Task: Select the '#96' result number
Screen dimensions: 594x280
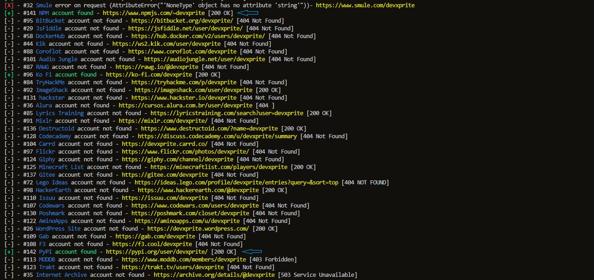Action: coord(27,75)
